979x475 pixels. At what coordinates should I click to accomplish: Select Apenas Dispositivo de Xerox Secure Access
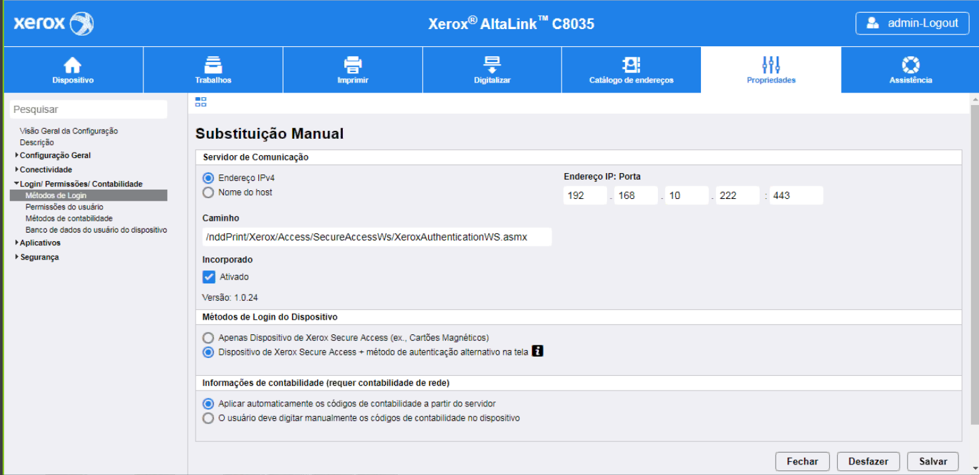coord(208,338)
